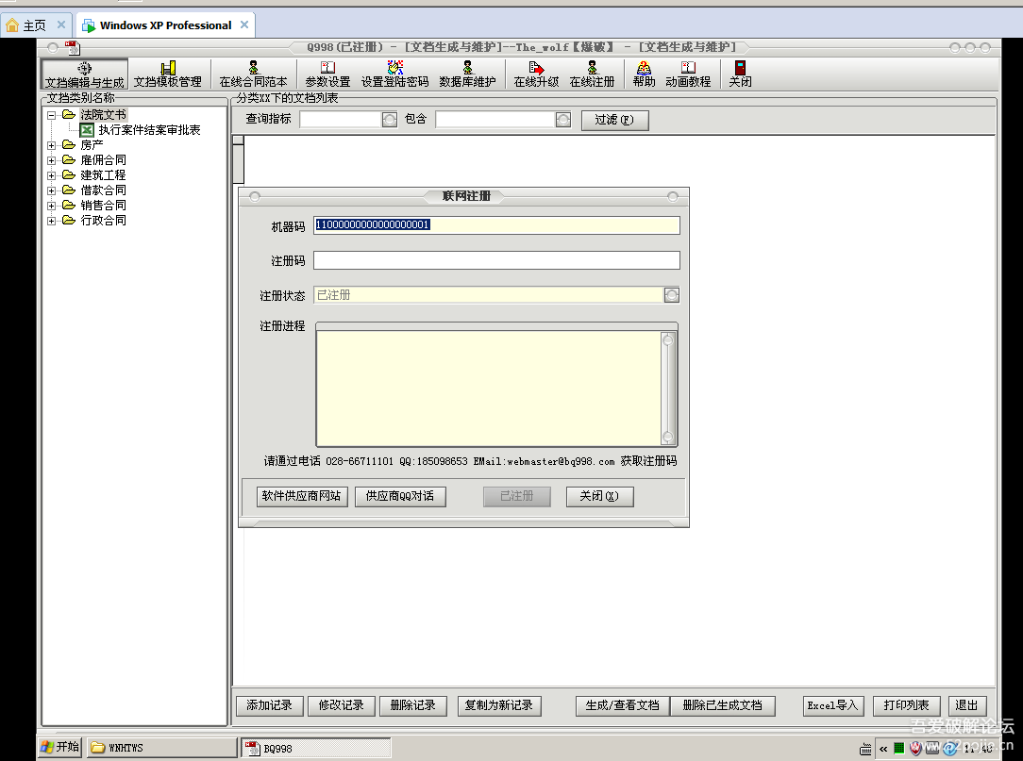Open 动画教程 toolbar icon

tap(688, 74)
